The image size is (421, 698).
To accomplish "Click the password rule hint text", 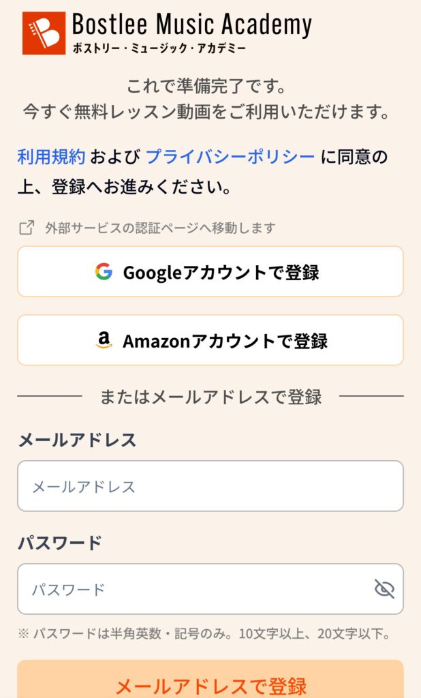I will (x=204, y=635).
